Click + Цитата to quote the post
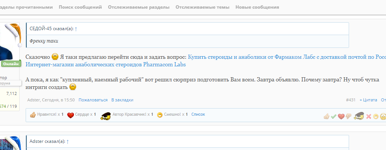This screenshot has height=150, width=386. 368,100
